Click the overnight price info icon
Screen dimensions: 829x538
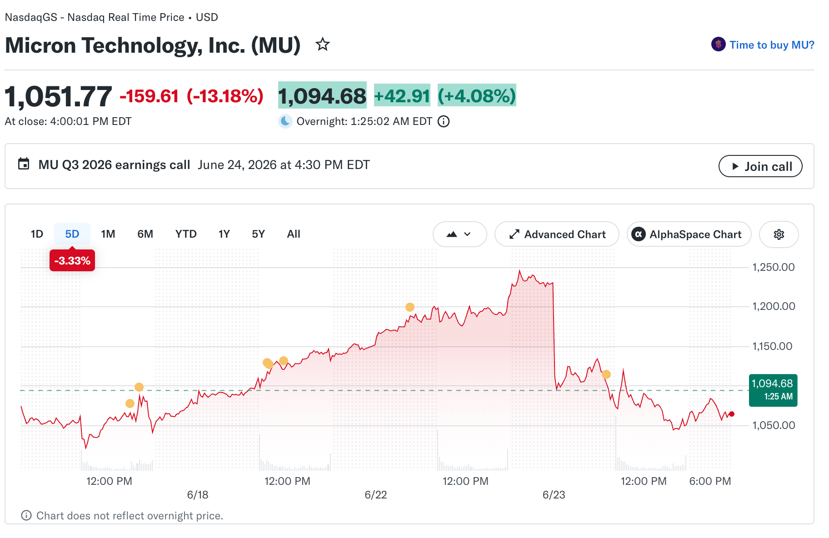444,121
